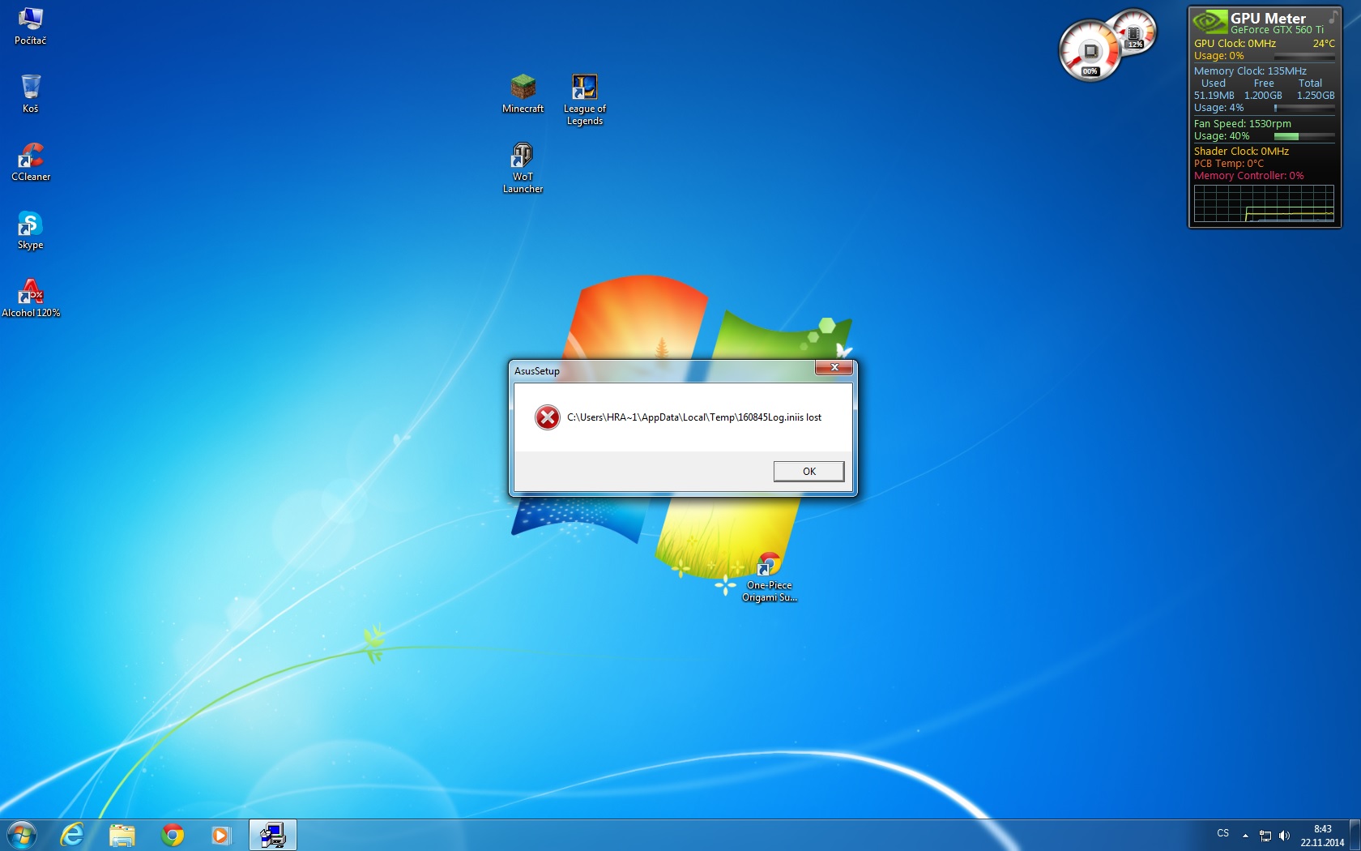The image size is (1361, 851).
Task: Click the GeForce GTX 560 Ti label
Action: 1277,30
